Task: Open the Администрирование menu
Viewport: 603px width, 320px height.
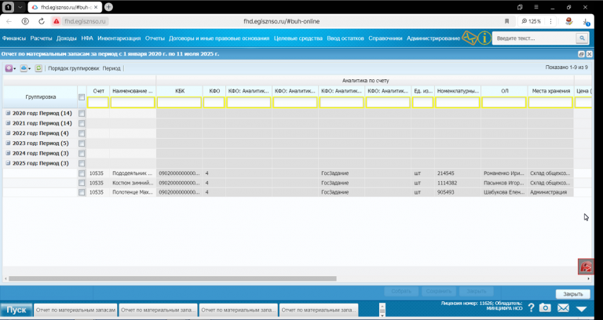Action: point(433,38)
